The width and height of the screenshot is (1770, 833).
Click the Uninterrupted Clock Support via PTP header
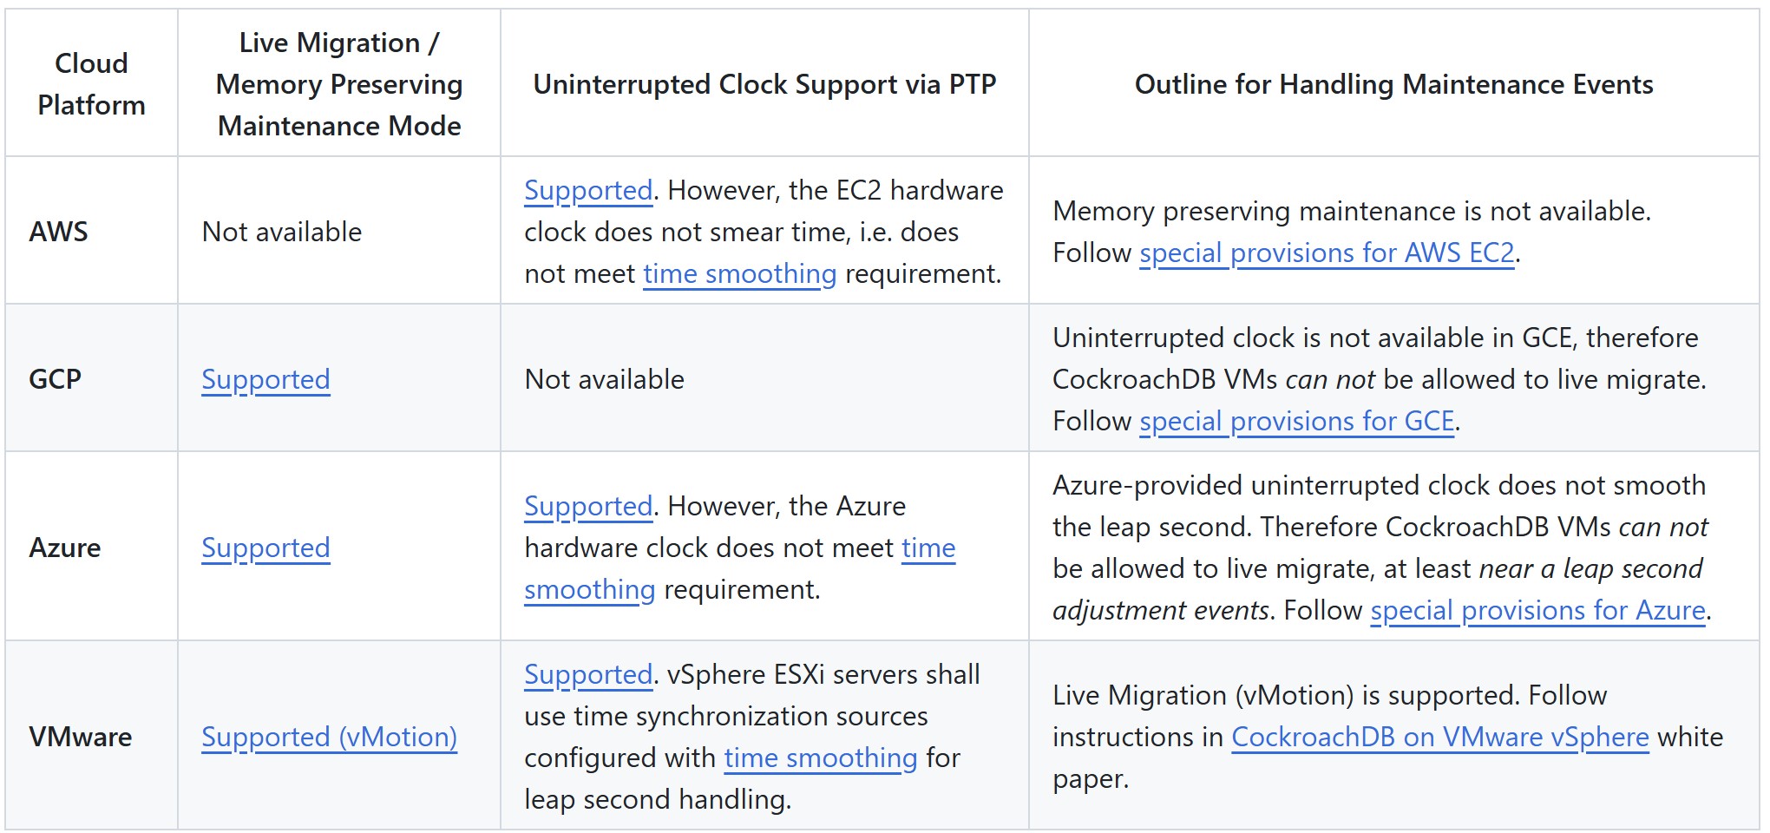(x=764, y=84)
